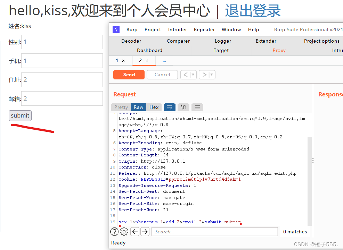343x250 pixels.
Task: Click the Connection: close header line
Action: [142, 167]
